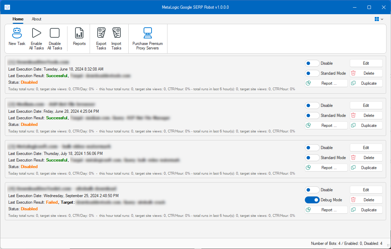
Task: Delete the task last run July 18
Action: point(366,157)
